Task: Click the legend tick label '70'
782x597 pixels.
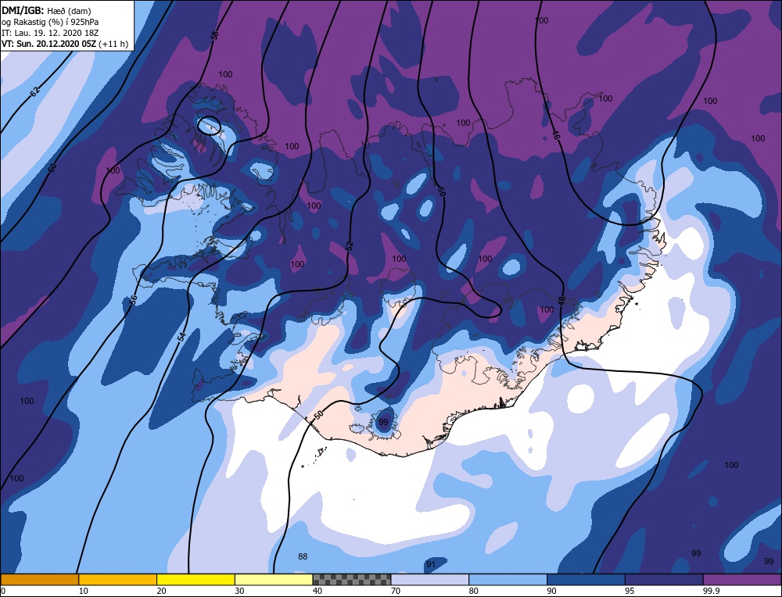Action: pyautogui.click(x=396, y=591)
